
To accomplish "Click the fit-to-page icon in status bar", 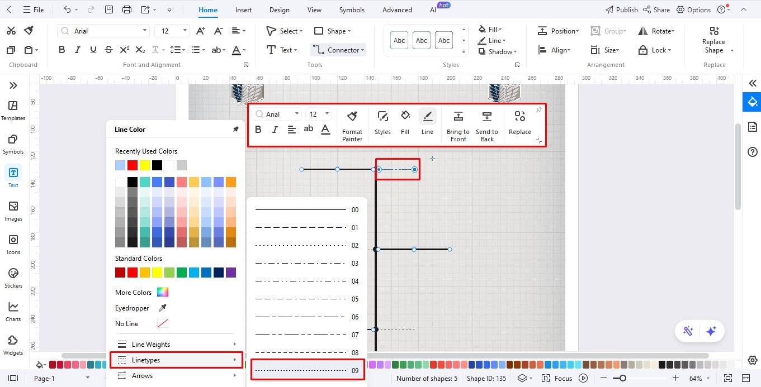I will tap(728, 378).
